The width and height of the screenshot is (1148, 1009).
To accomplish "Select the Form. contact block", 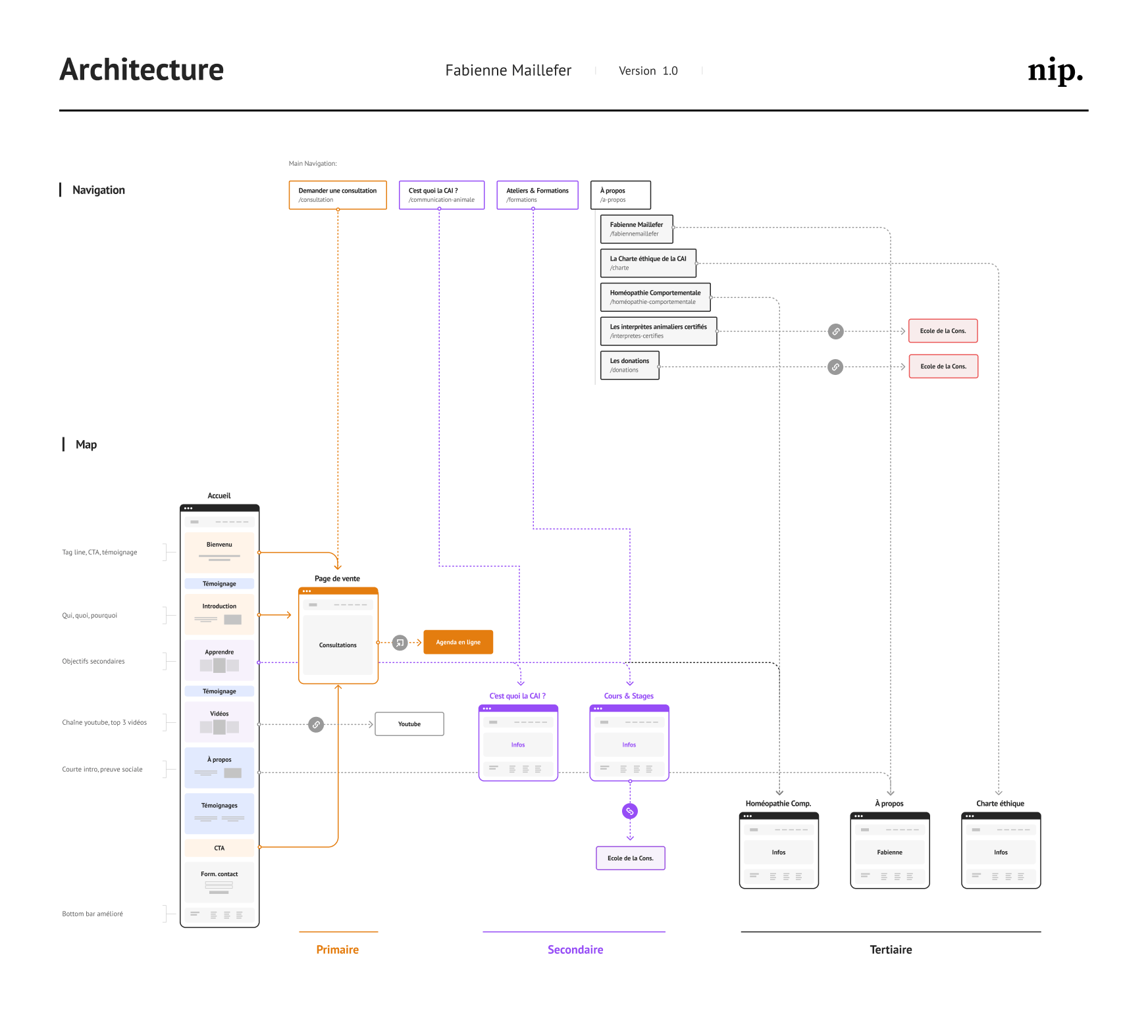I will click(219, 882).
